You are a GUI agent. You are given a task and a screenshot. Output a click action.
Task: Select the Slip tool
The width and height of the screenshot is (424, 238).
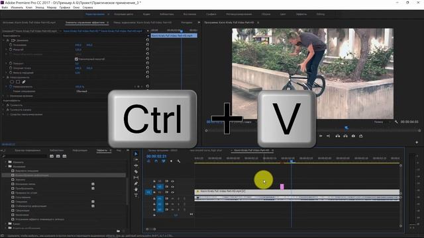tap(136, 178)
